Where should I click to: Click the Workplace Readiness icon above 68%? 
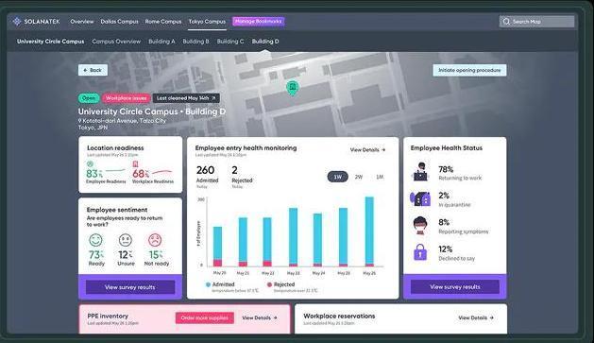pos(135,164)
